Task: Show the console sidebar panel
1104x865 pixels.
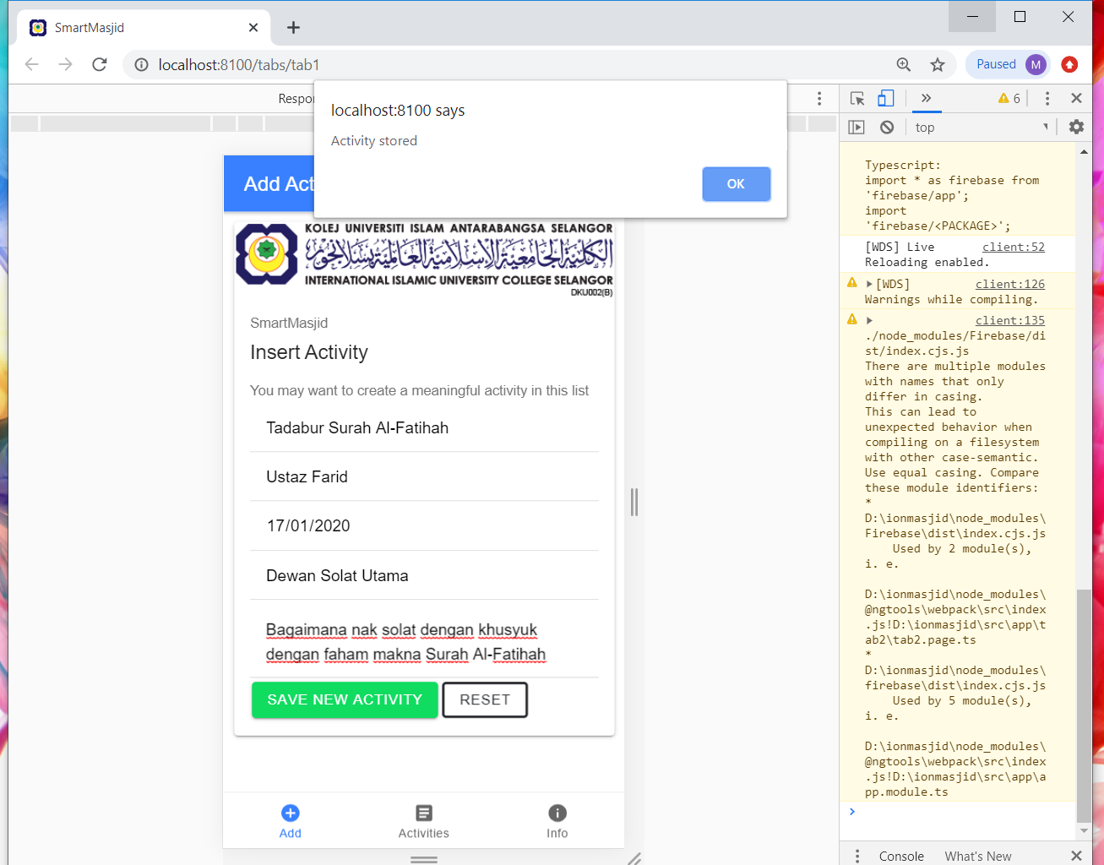Action: (x=857, y=127)
